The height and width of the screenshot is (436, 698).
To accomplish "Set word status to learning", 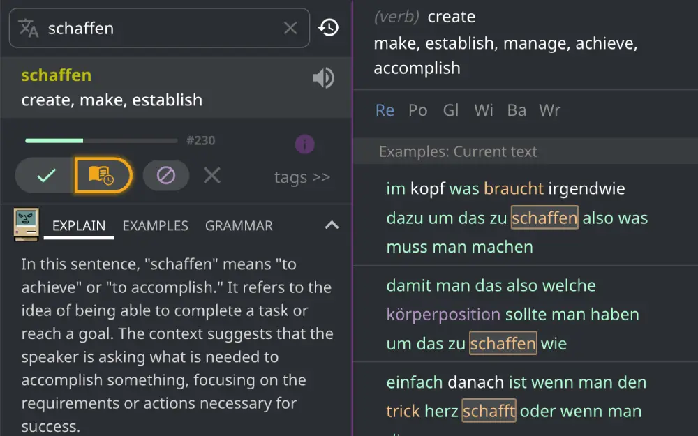I will [102, 175].
